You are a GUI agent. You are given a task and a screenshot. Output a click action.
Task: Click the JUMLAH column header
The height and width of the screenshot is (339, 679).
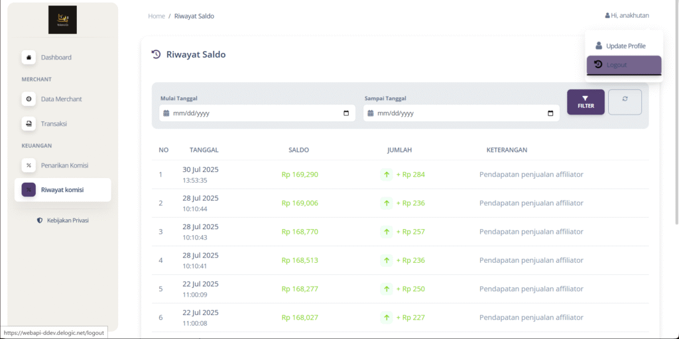(x=399, y=150)
